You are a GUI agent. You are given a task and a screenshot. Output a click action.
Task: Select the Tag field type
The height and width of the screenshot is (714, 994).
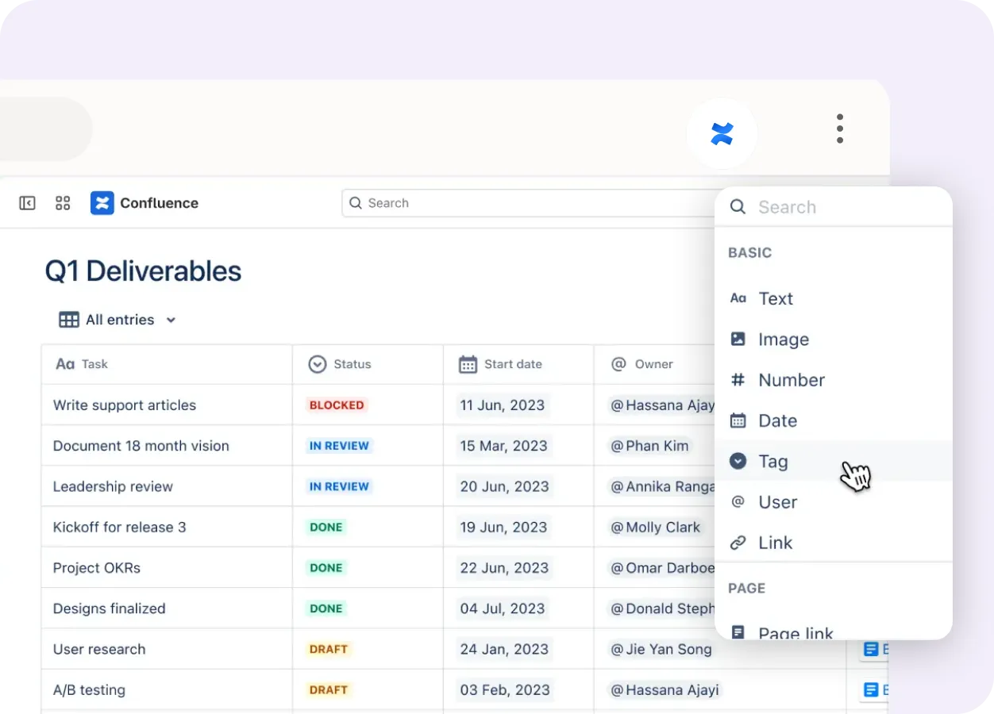[834, 461]
